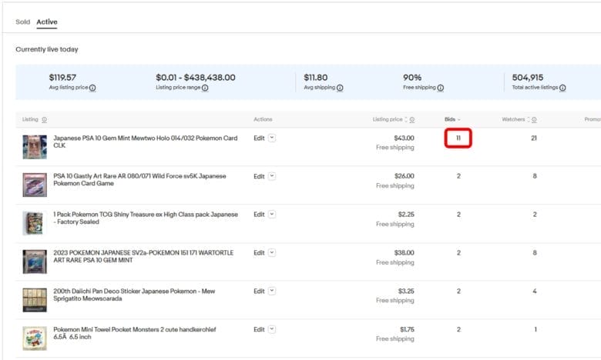Open Edit dropdown for Mewtwo Holo listing
The height and width of the screenshot is (360, 601).
click(272, 138)
